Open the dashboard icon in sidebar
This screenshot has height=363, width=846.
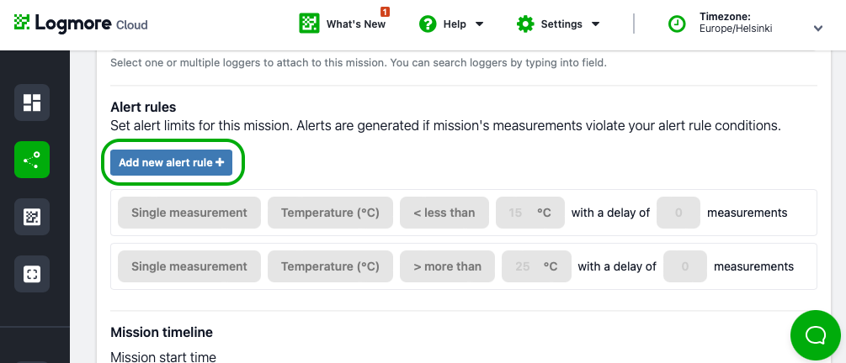(x=32, y=103)
